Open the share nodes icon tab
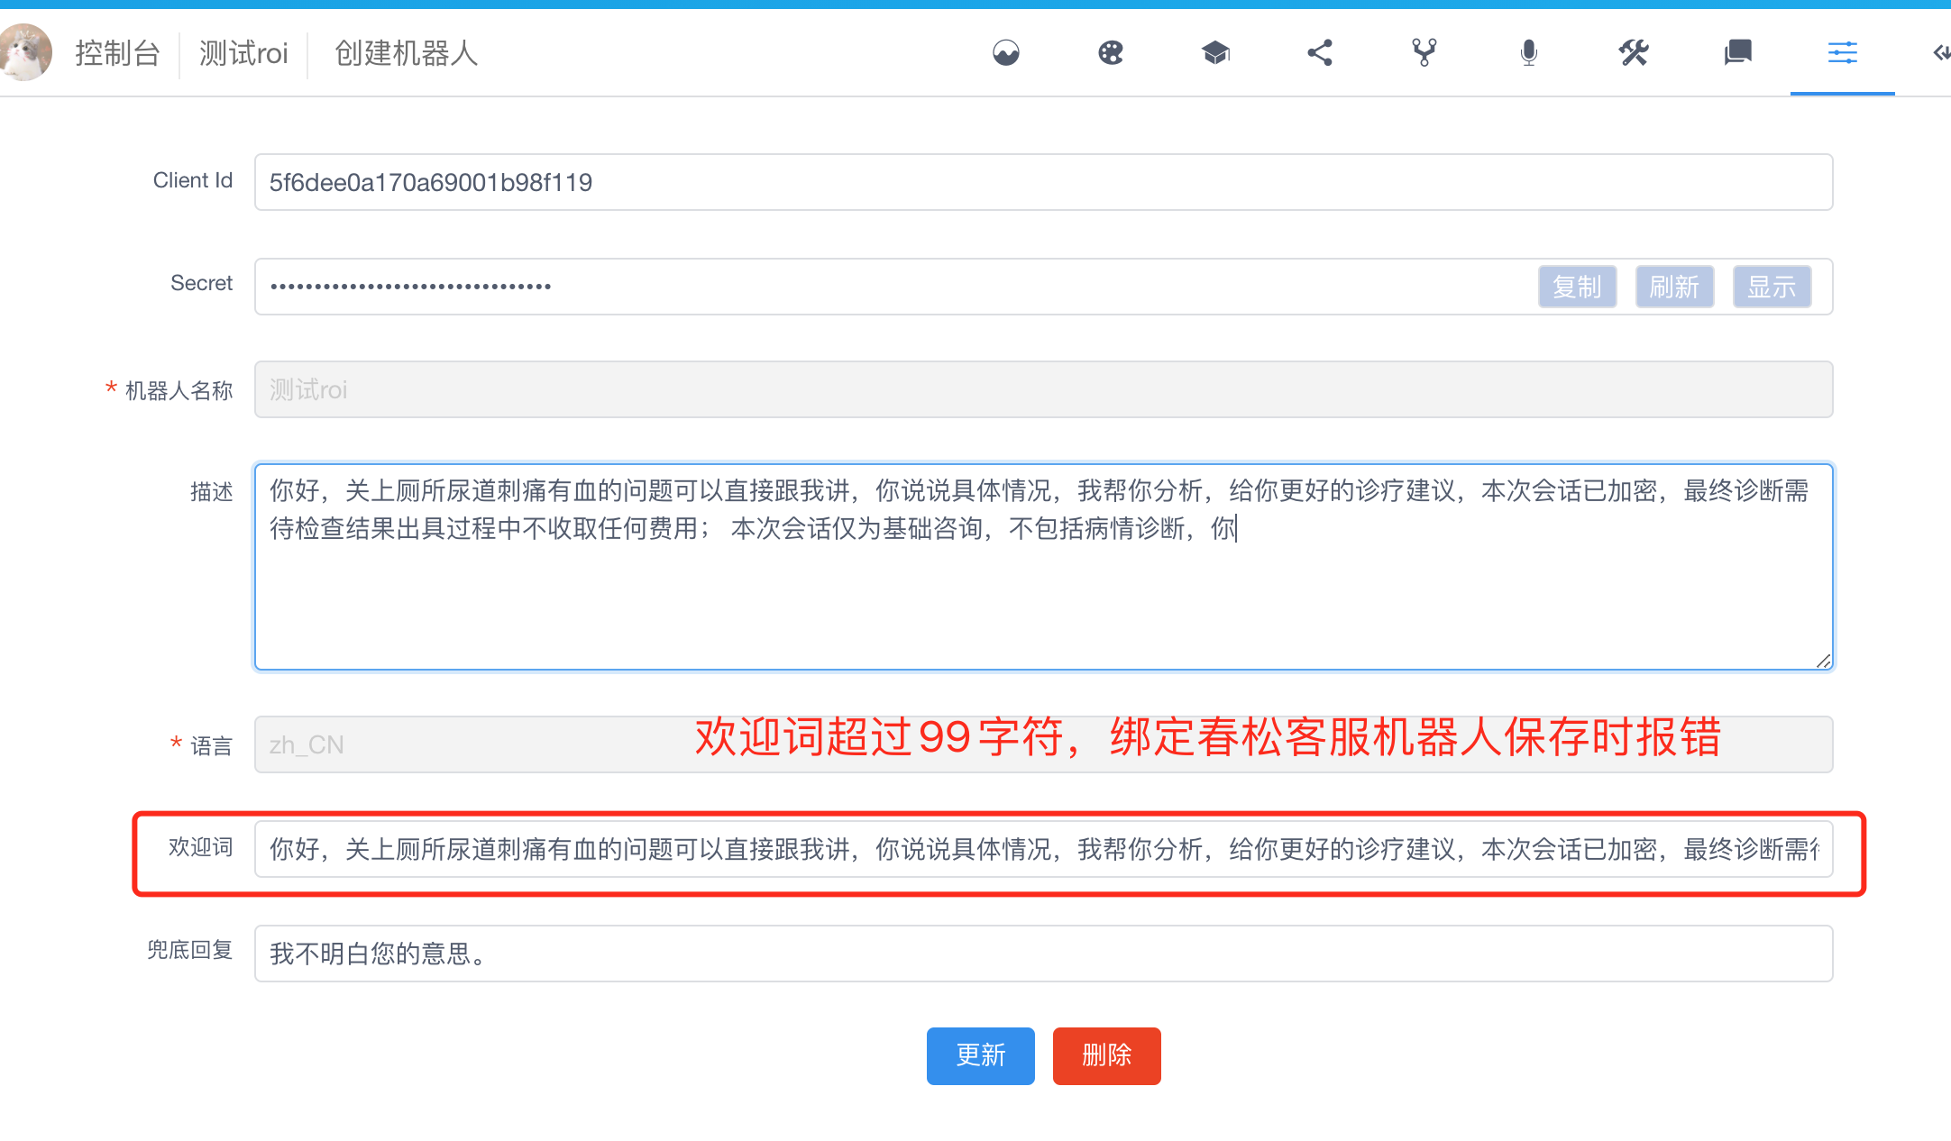 (1320, 53)
